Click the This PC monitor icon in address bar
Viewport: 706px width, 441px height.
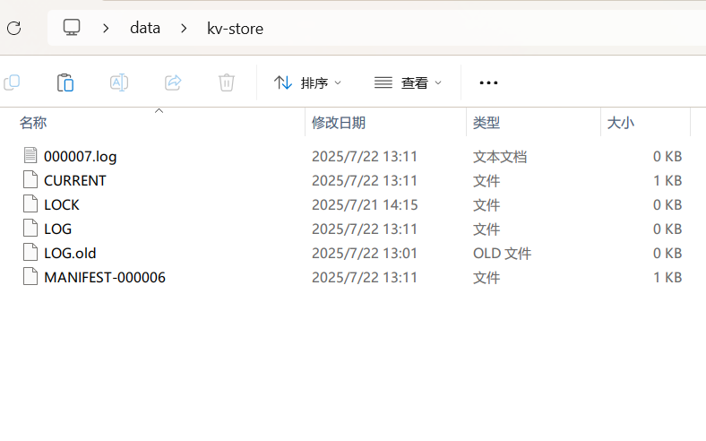72,28
